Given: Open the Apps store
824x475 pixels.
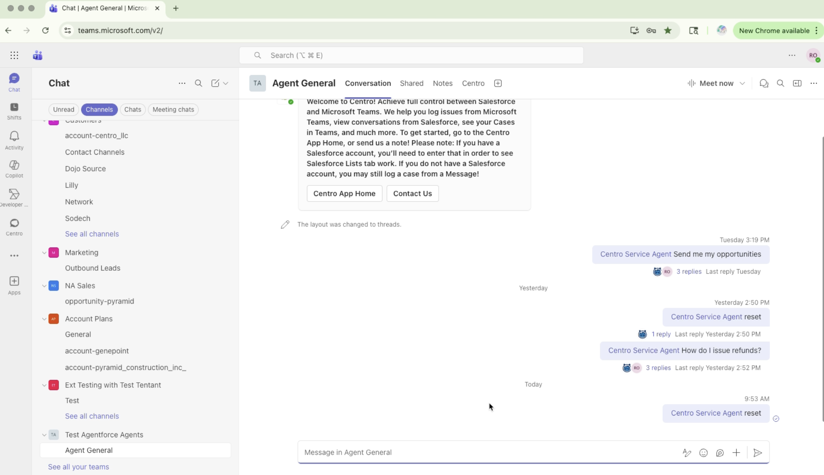Looking at the screenshot, I should click(x=14, y=285).
